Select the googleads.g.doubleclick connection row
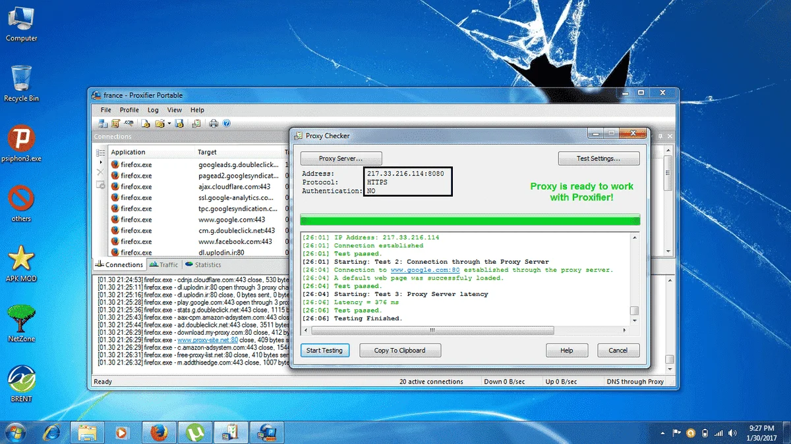791x444 pixels. (x=198, y=164)
